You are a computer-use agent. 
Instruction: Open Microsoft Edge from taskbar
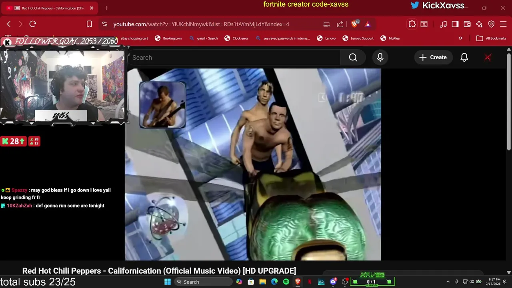pos(274,282)
